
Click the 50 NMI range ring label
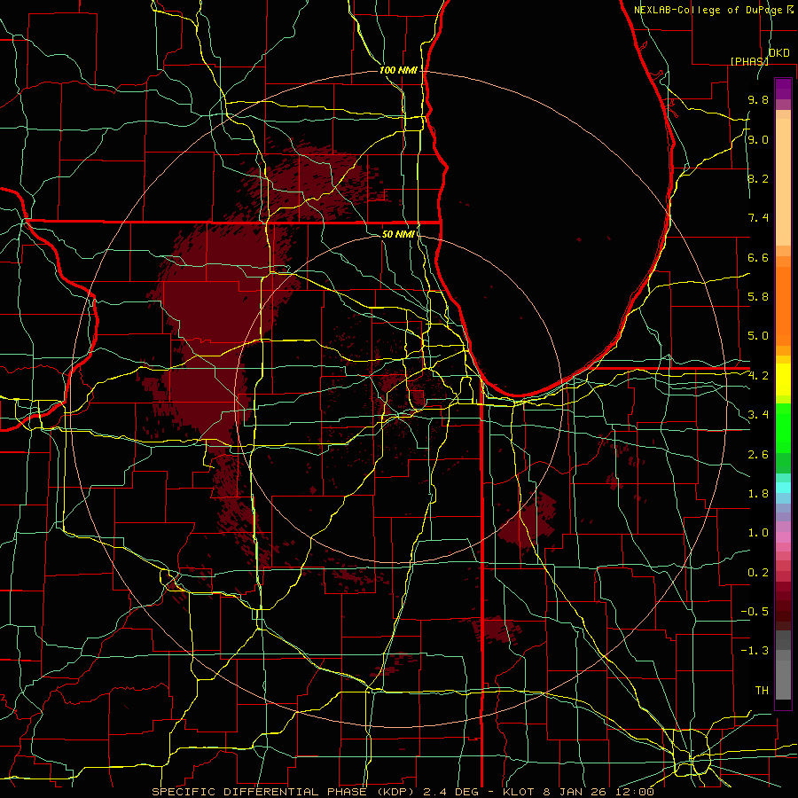pos(398,234)
